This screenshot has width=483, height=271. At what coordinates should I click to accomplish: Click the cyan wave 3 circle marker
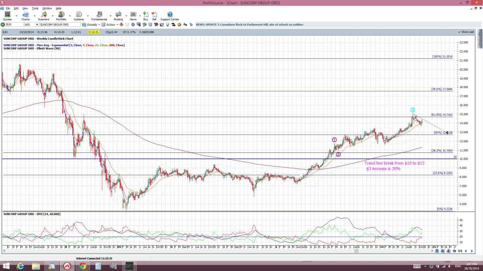(x=413, y=110)
